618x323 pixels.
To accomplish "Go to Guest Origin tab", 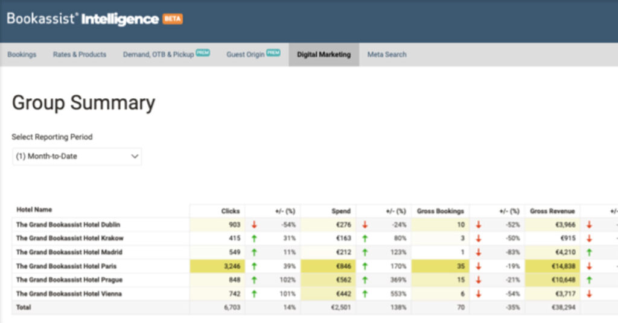I will pyautogui.click(x=245, y=55).
